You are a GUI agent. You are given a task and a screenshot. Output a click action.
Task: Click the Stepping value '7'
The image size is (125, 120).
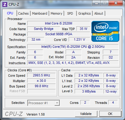point(111,52)
